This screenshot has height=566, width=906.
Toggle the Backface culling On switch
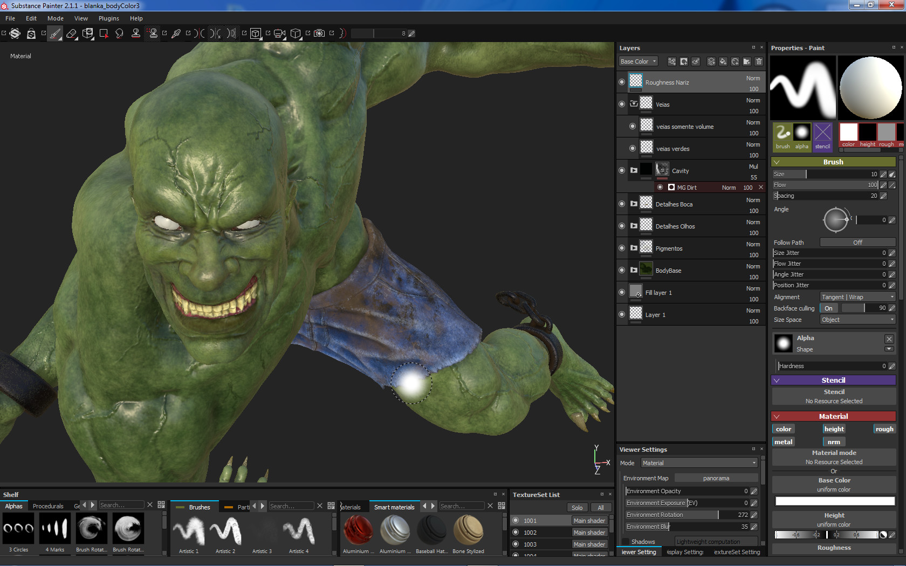pyautogui.click(x=829, y=308)
